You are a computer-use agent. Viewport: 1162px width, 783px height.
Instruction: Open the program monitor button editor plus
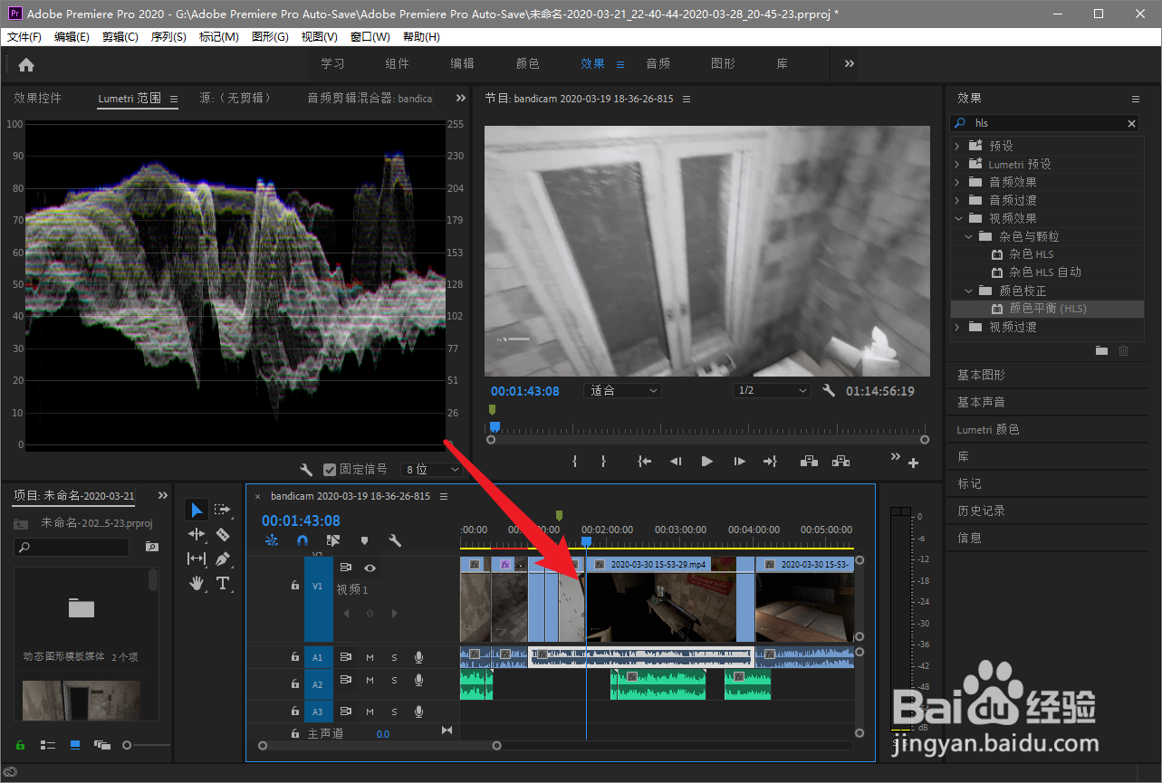click(x=913, y=463)
